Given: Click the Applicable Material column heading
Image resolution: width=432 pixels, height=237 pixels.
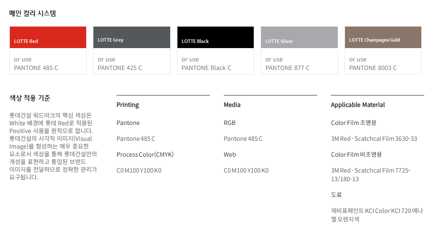Looking at the screenshot, I should pos(357,105).
